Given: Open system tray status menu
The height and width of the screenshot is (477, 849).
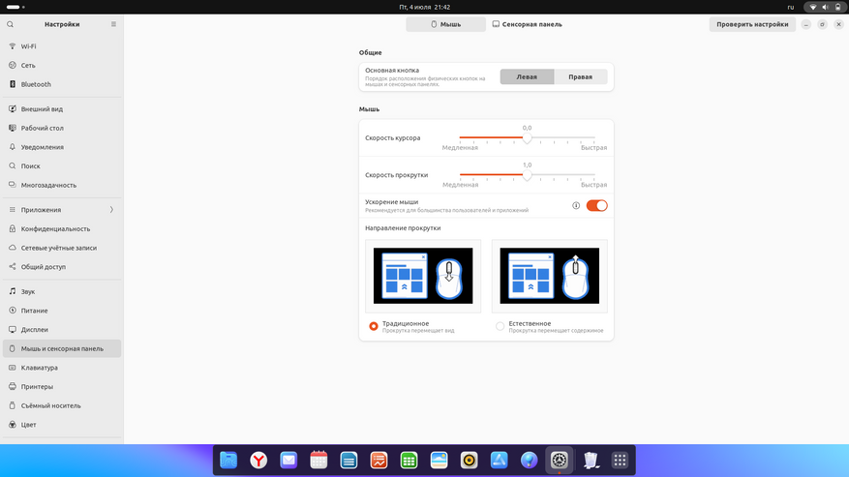Looking at the screenshot, I should coord(825,7).
